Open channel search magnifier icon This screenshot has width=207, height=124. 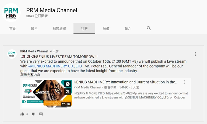(x=149, y=28)
